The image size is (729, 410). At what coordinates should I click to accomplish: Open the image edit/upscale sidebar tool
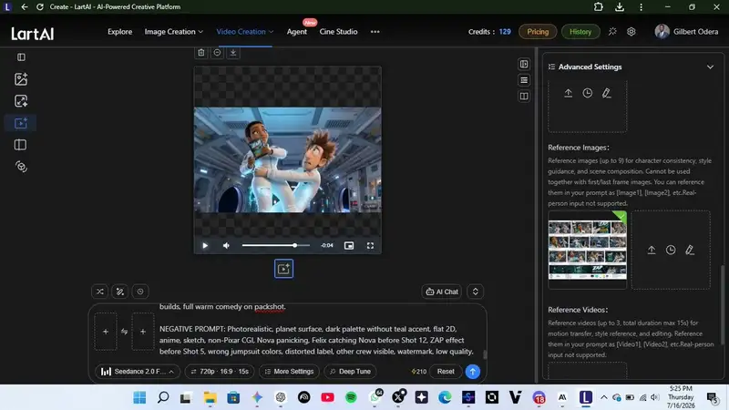click(21, 101)
